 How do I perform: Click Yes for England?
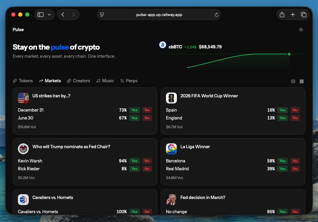[x=282, y=118]
